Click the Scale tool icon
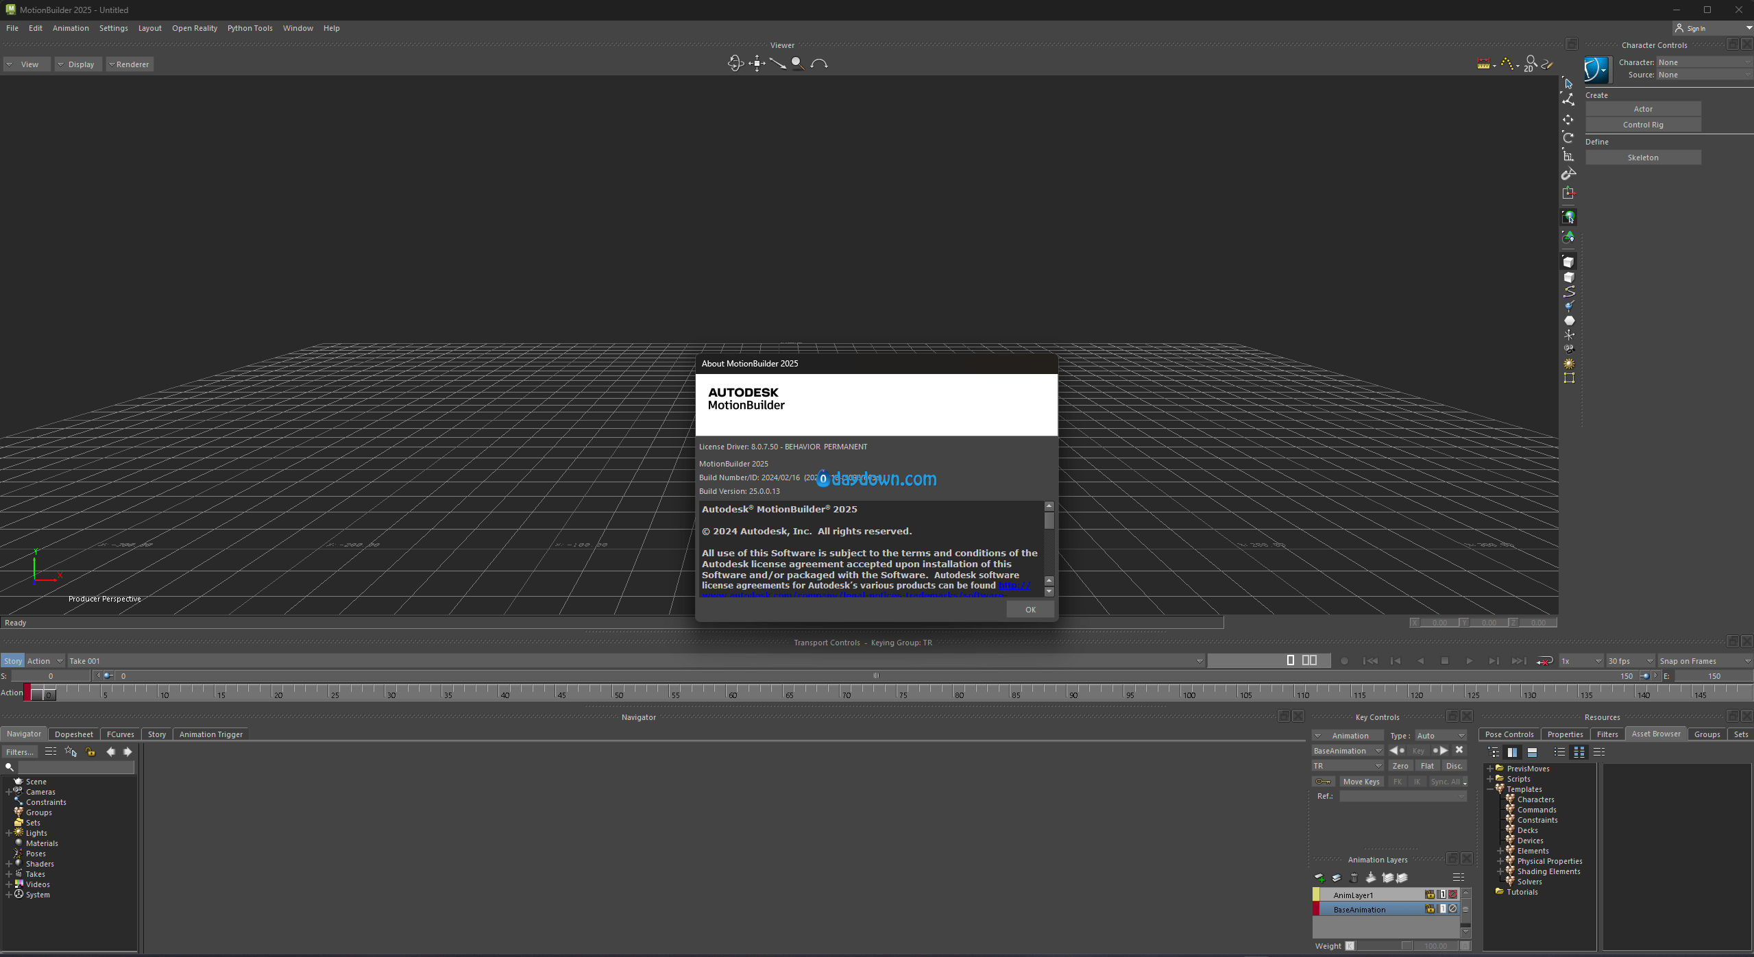The height and width of the screenshot is (957, 1754). coord(1568,156)
